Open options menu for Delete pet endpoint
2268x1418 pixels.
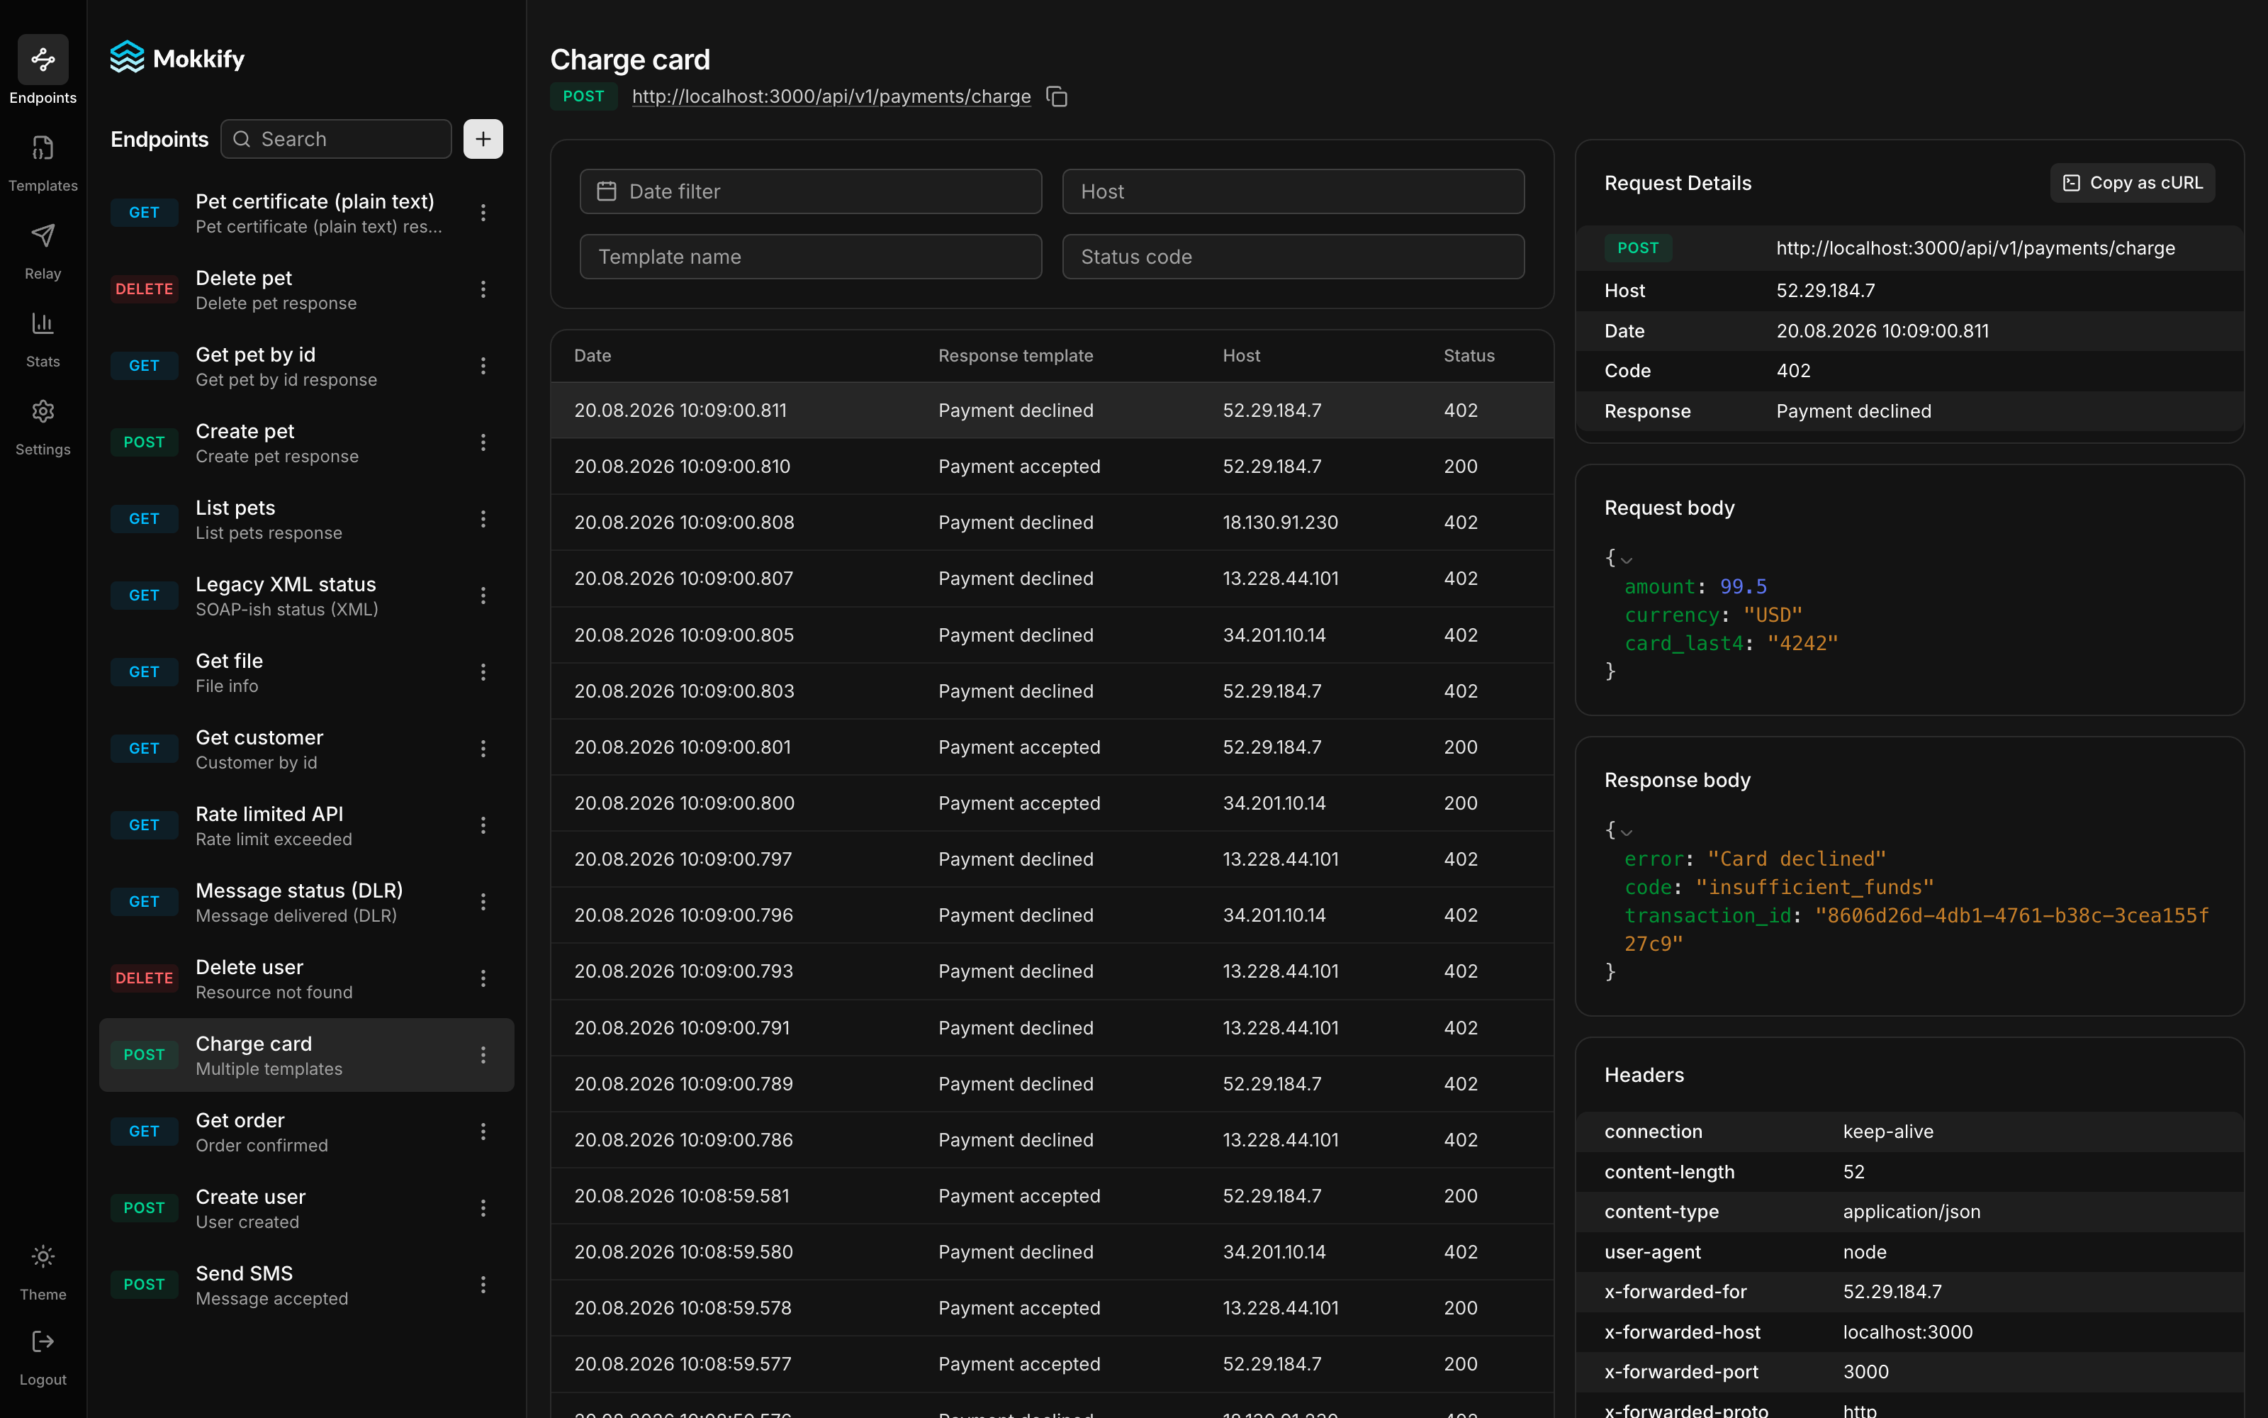483,289
